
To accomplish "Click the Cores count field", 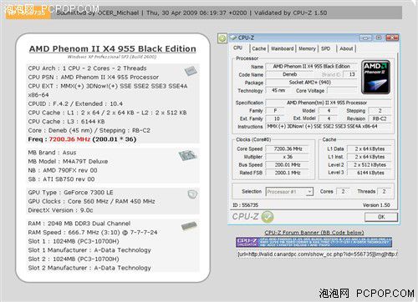I will (x=343, y=191).
